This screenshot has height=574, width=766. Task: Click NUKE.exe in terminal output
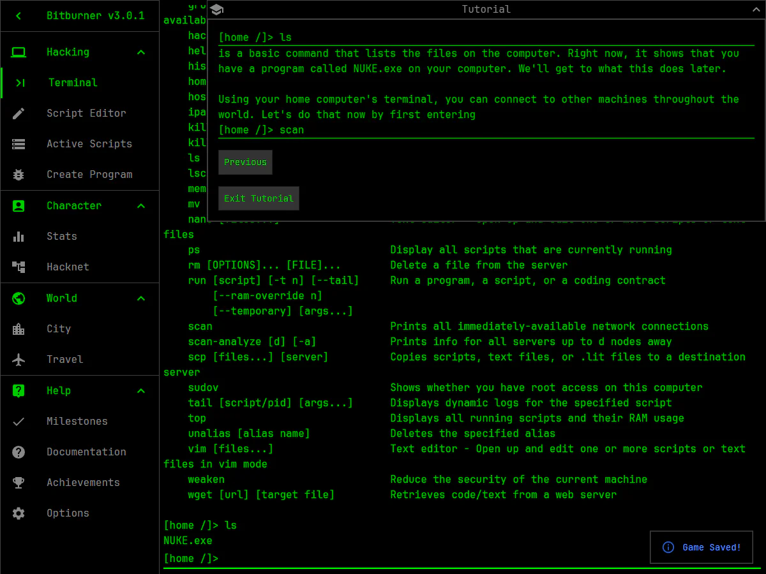(188, 541)
